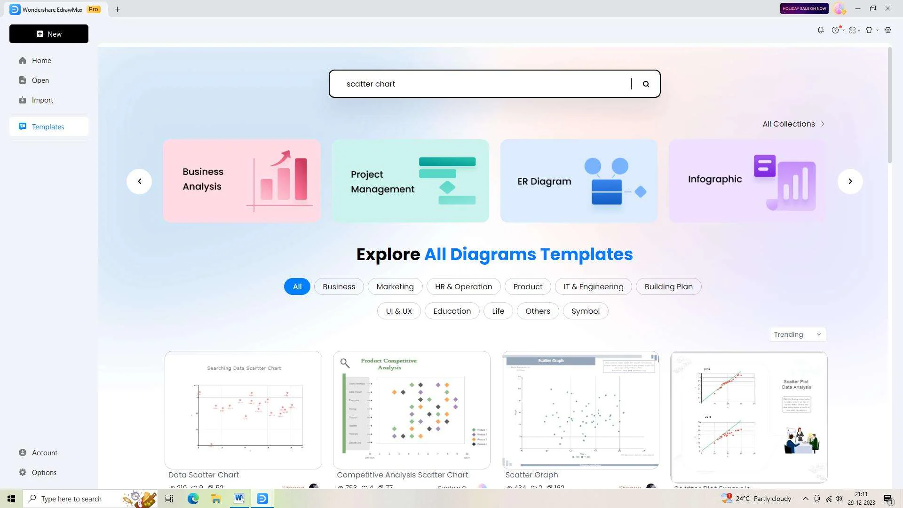Click the carousel next arrow

click(x=849, y=181)
